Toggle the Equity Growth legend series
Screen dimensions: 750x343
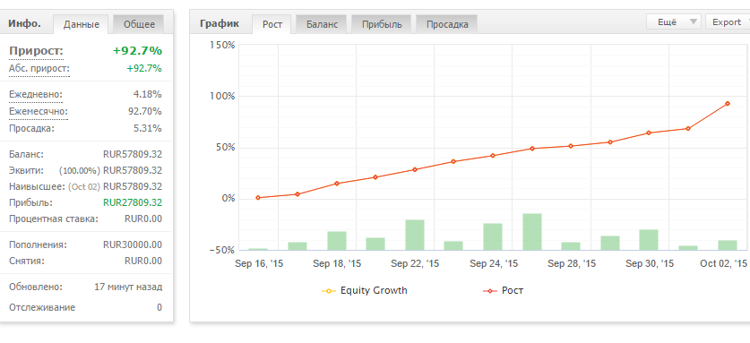coord(365,290)
